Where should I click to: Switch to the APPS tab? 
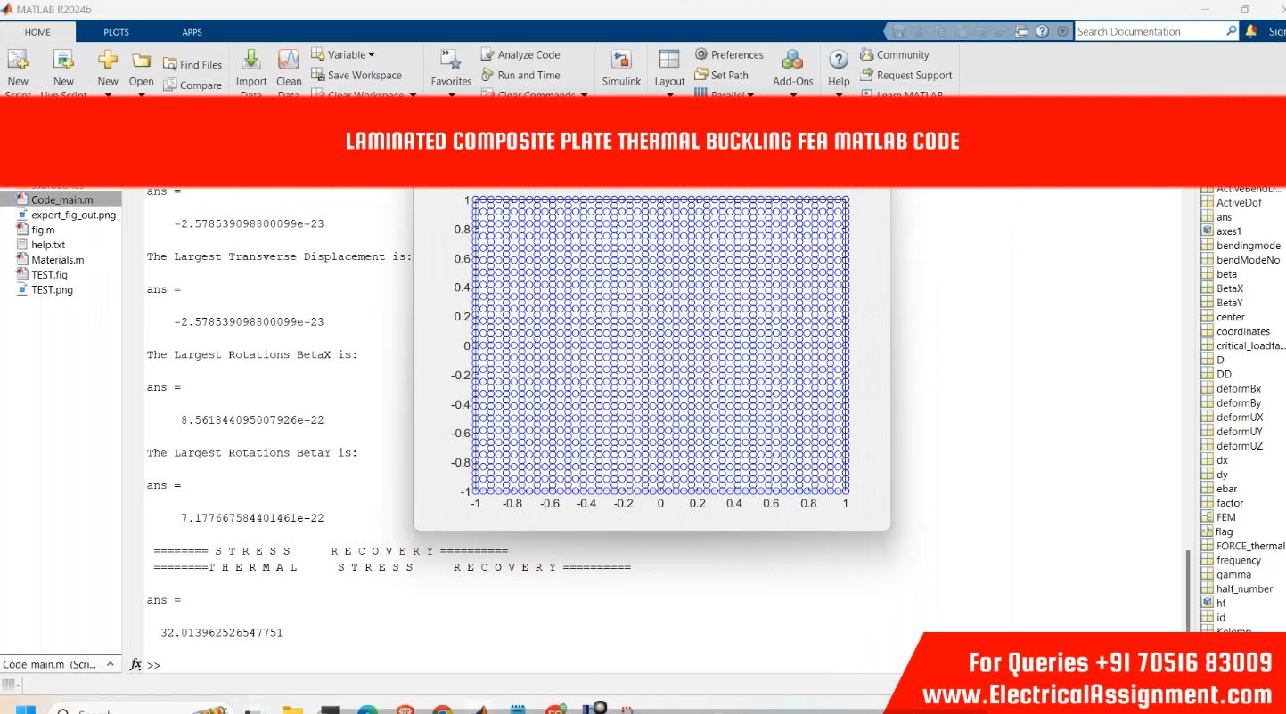(192, 32)
